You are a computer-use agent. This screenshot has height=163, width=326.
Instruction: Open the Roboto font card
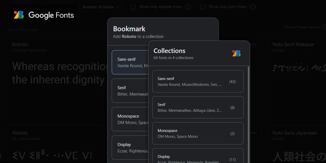pos(57,78)
